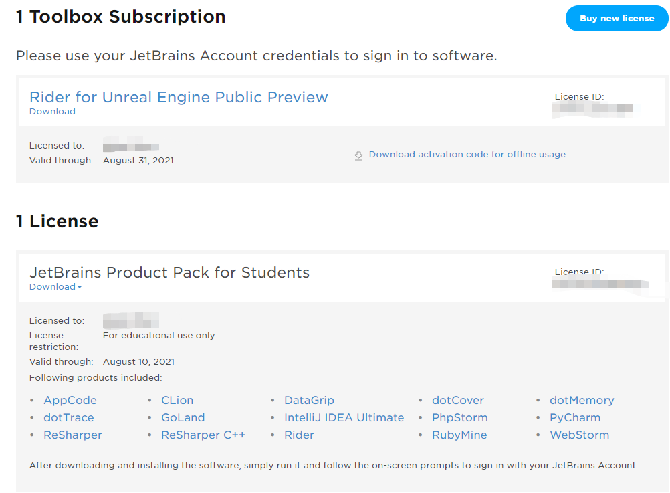
Task: Open Download activation code for offline usage
Action: pyautogui.click(x=467, y=154)
